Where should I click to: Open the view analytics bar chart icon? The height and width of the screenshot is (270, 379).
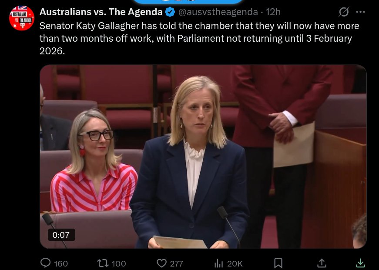pyautogui.click(x=219, y=263)
